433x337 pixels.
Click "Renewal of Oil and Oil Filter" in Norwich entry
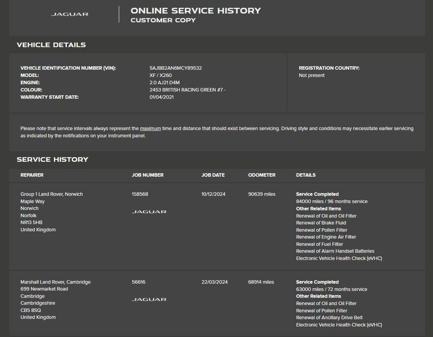click(x=326, y=216)
